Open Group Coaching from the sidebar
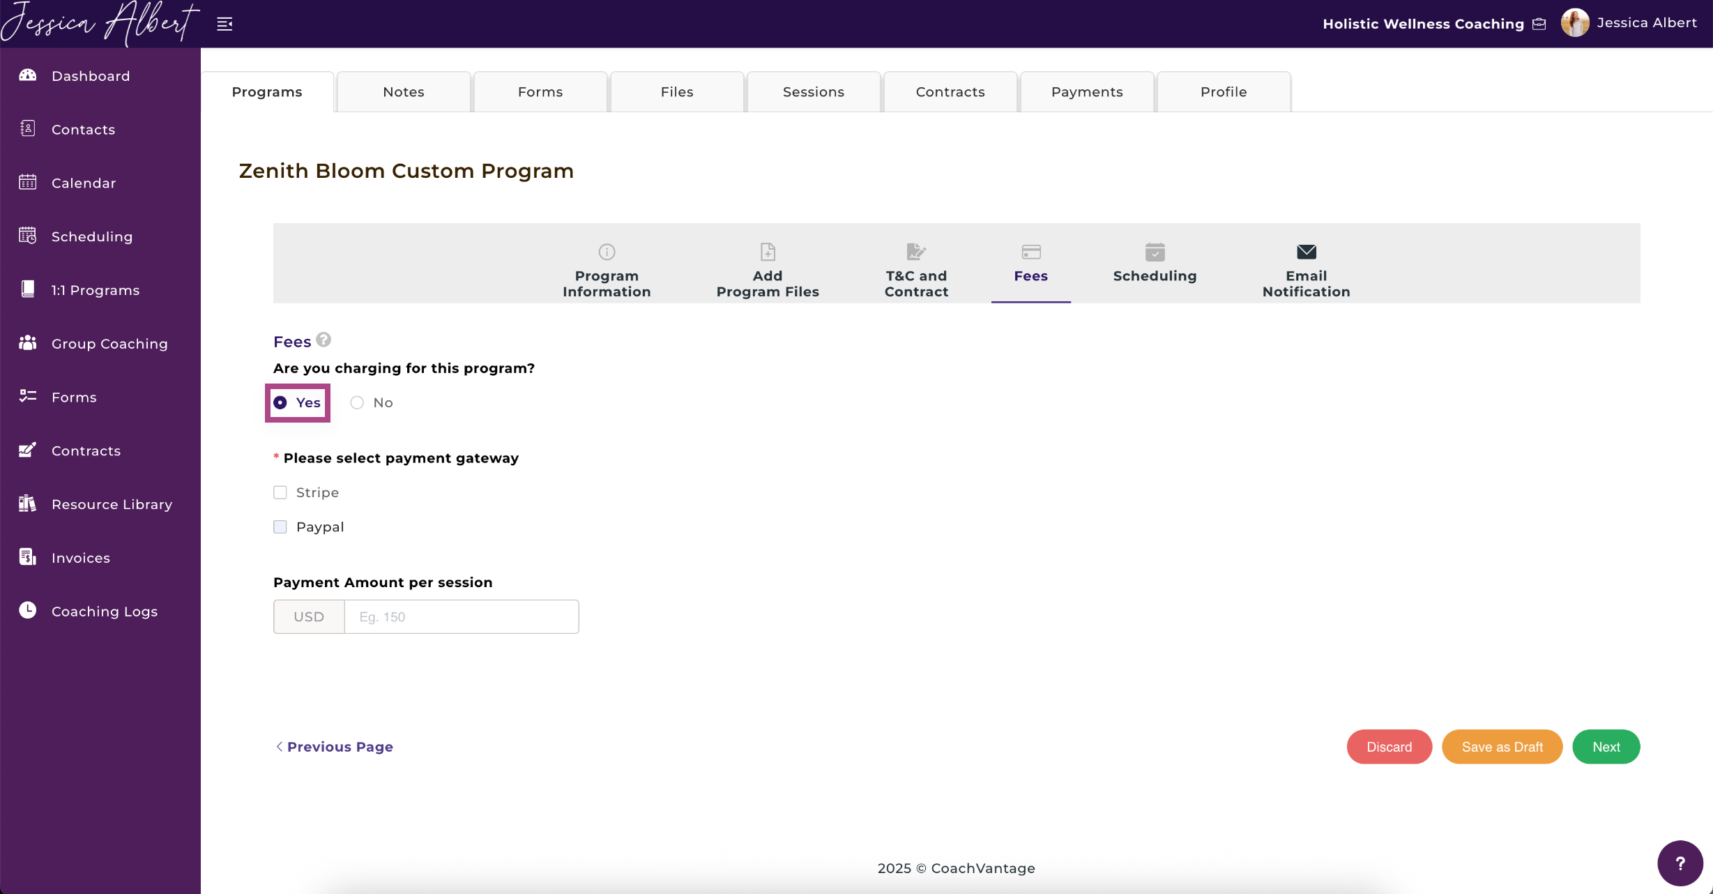Image resolution: width=1713 pixels, height=894 pixels. tap(109, 344)
